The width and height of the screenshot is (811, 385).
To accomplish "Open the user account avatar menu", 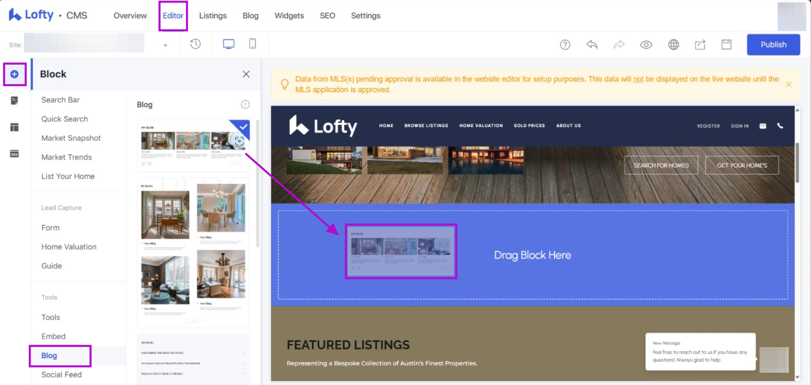I will [x=792, y=16].
